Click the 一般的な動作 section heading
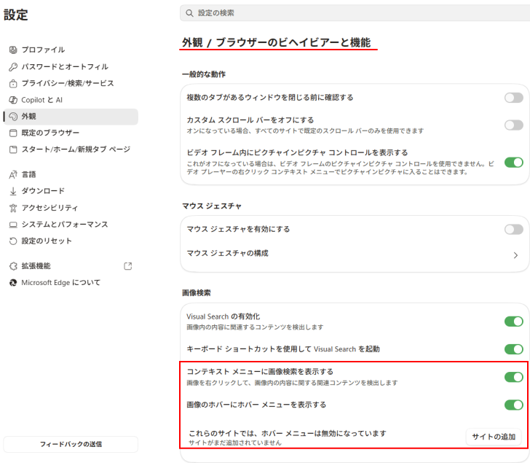 coord(204,74)
